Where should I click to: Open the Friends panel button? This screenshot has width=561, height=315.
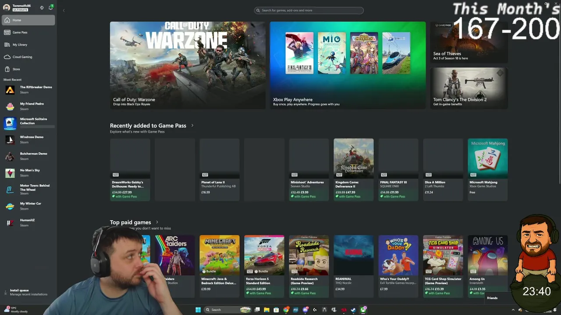492,298
